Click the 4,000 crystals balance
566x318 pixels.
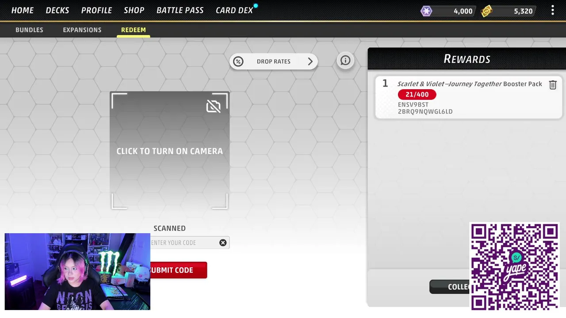pos(463,11)
